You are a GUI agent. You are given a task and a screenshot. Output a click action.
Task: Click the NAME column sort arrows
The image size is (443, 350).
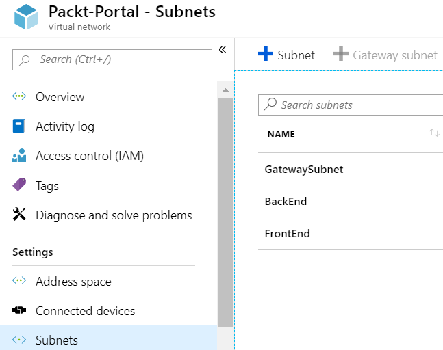[434, 133]
